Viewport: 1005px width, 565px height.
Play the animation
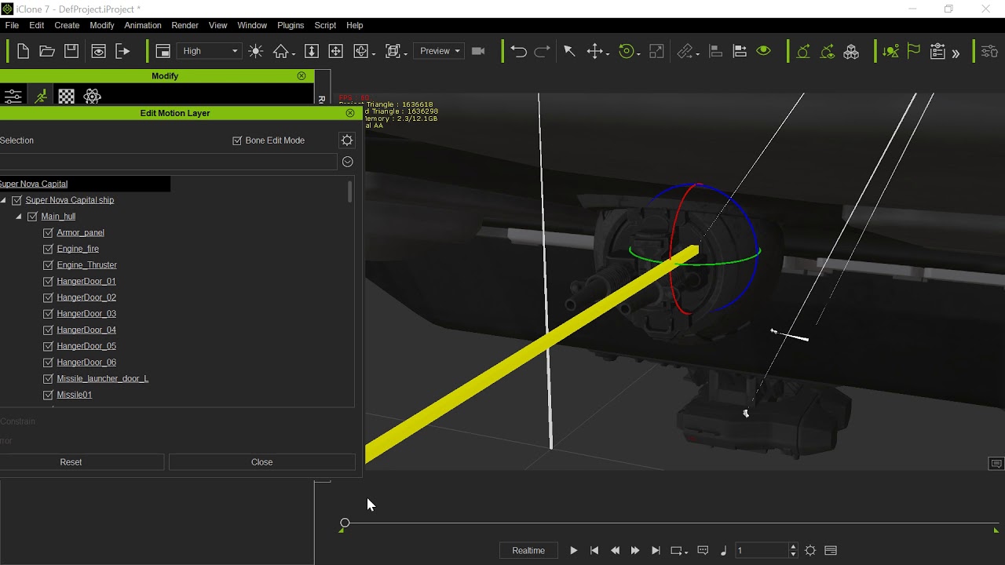[573, 551]
